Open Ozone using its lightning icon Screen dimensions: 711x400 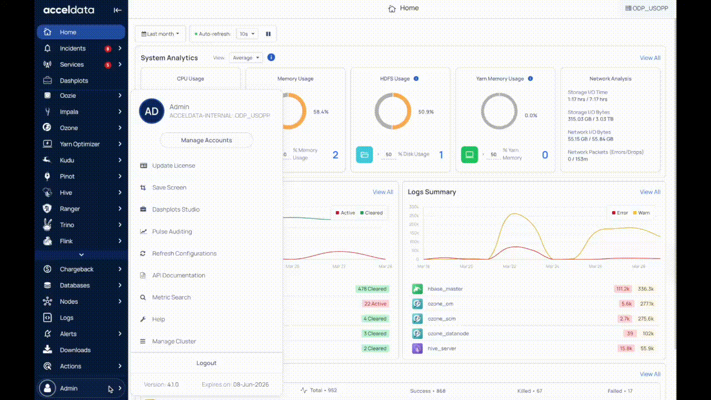[48, 128]
